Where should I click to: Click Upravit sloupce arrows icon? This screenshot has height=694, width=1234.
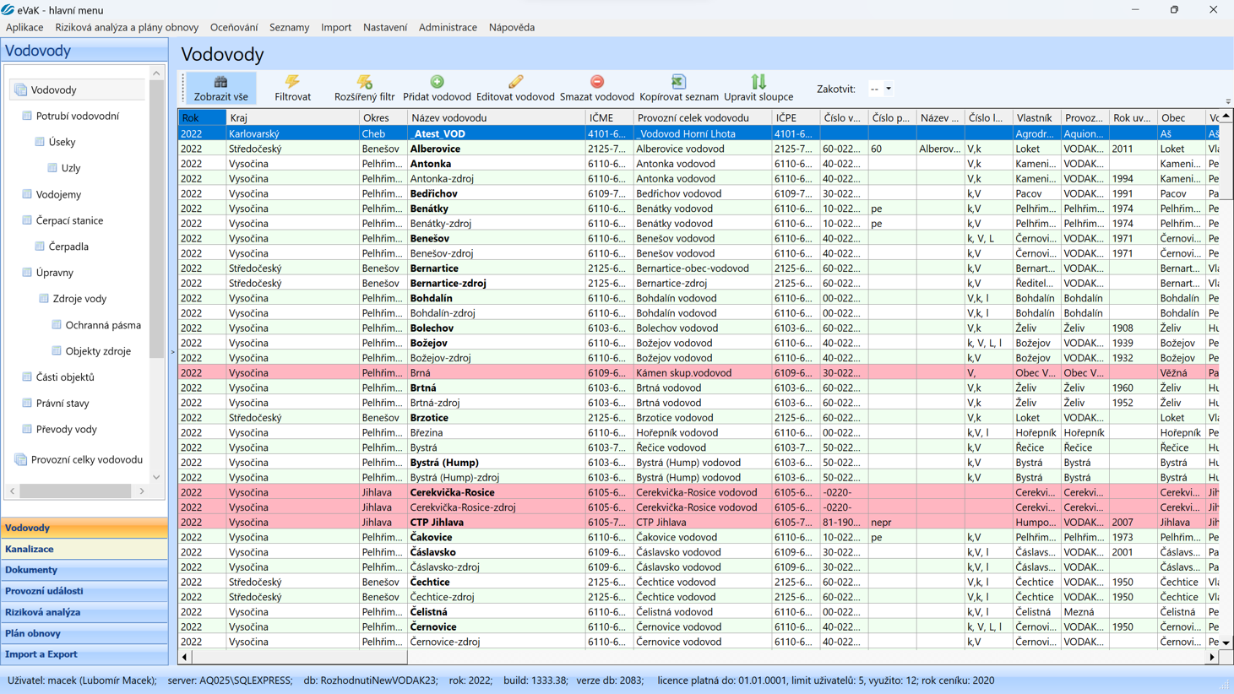[758, 82]
